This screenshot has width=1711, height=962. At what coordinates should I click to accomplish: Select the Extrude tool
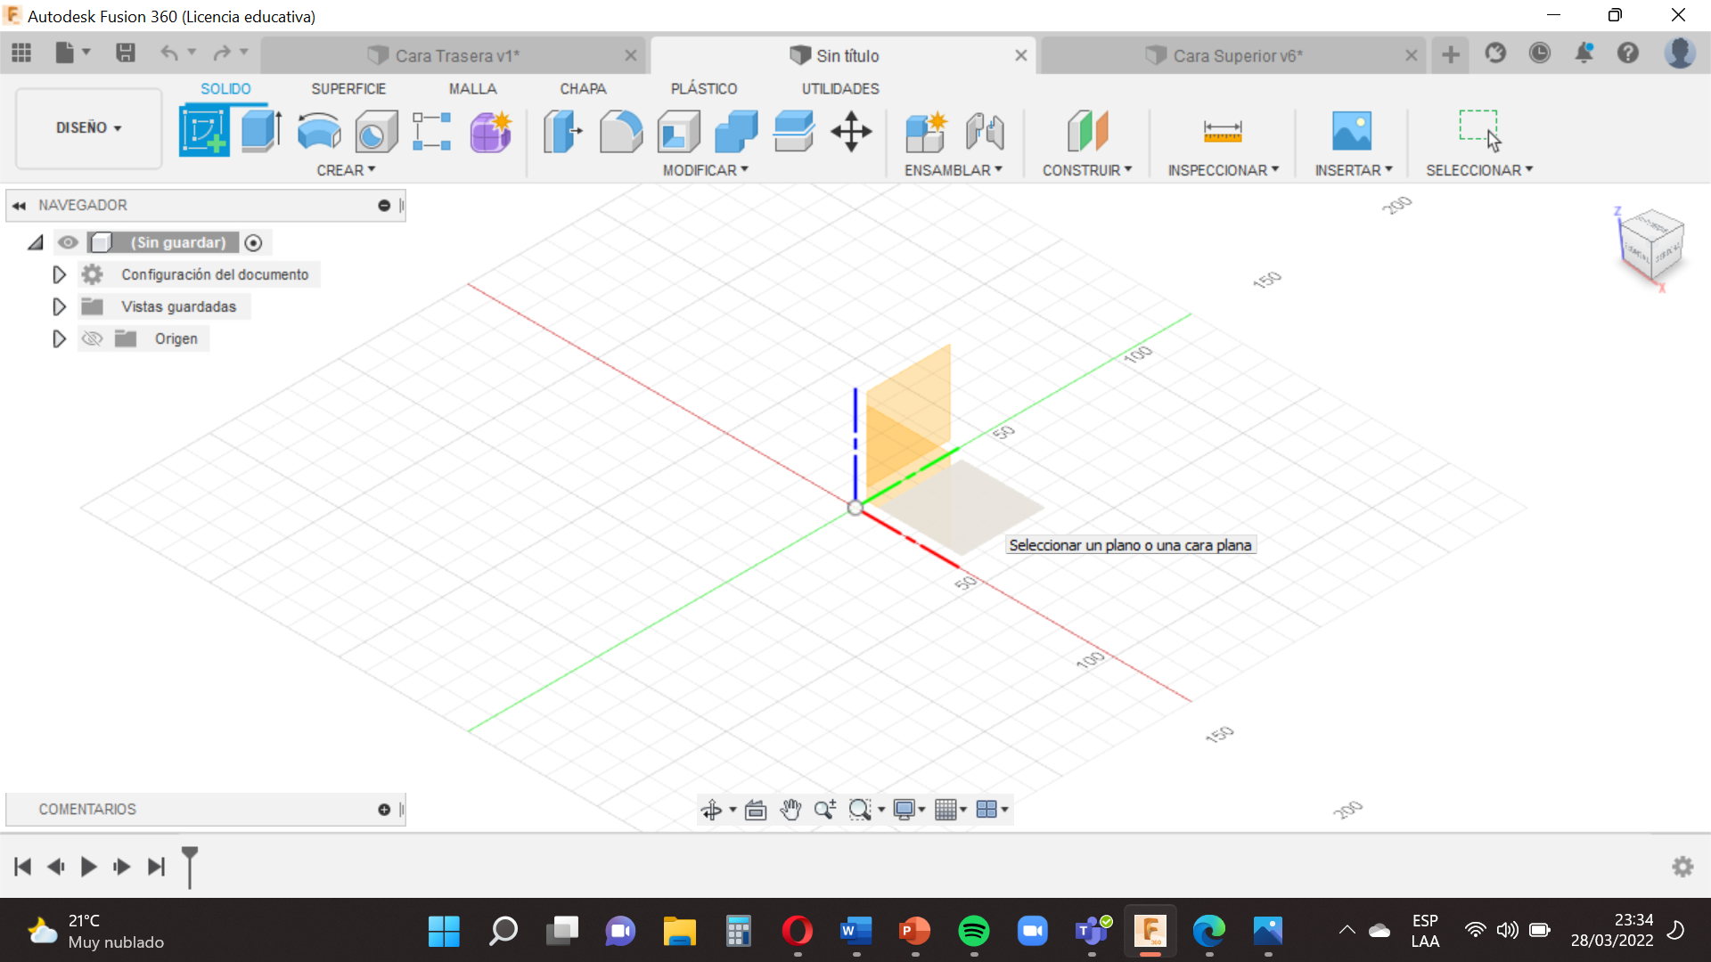pos(261,131)
